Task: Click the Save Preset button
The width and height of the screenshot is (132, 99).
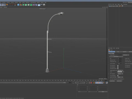Action: 119,81
